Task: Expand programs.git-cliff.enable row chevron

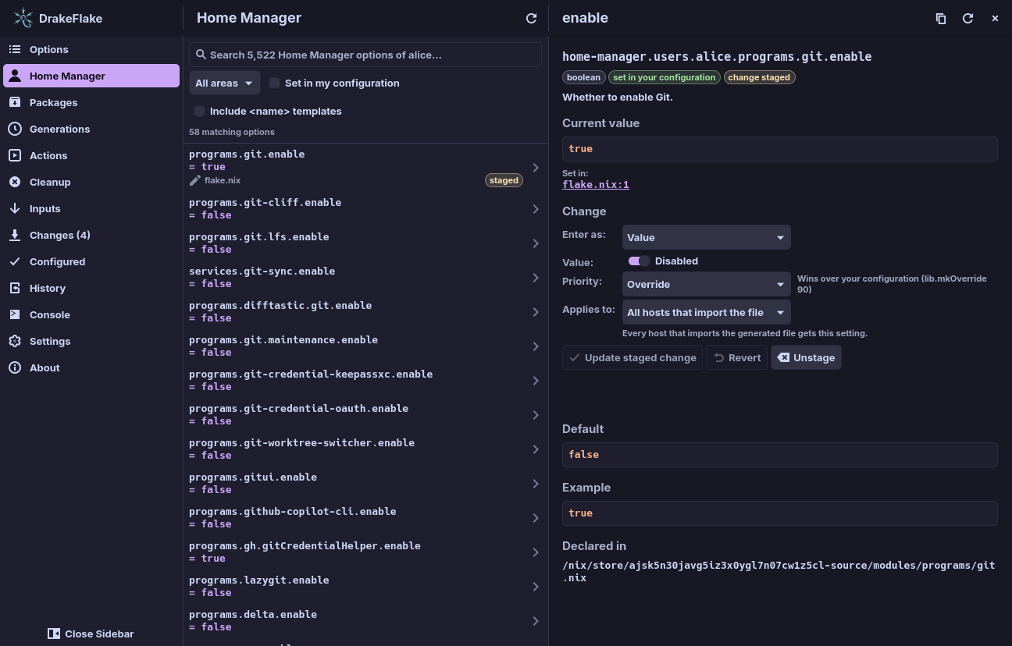Action: tap(536, 209)
